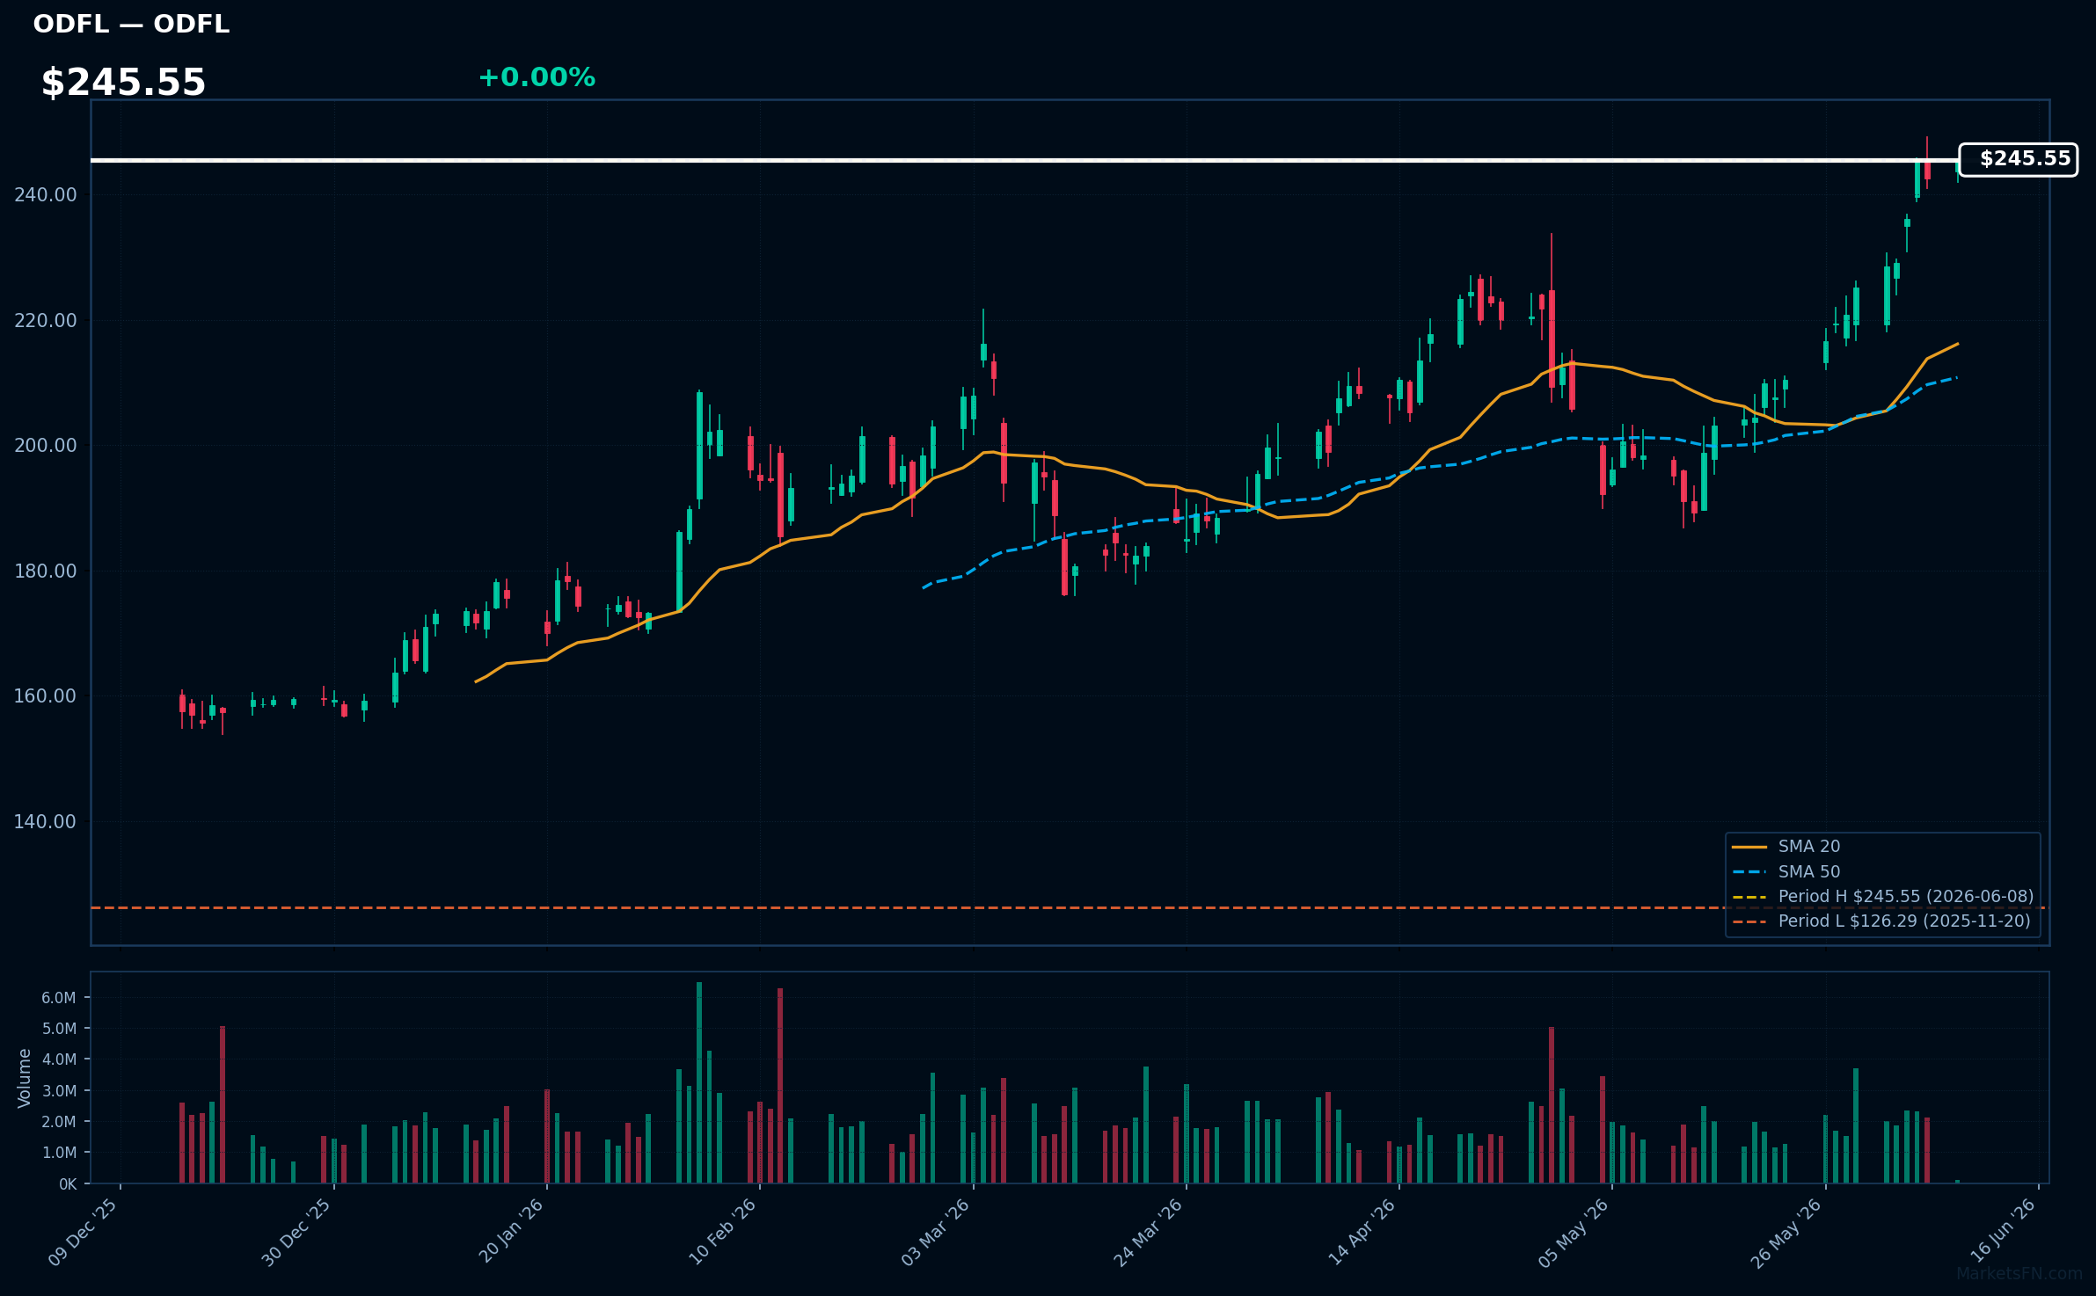Click the 4.0M volume axis label

pos(59,1059)
